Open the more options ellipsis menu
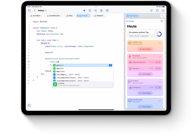Viewport: 192px width, 136px height. pyautogui.click(x=163, y=11)
